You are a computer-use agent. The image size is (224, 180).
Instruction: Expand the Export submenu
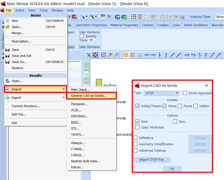[36, 98]
